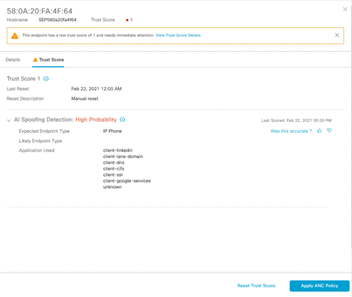
Task: Click the Was this accurate ? text
Action: [x=291, y=131]
